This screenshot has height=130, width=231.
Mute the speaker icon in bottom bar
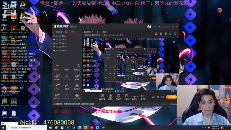[x=142, y=97]
